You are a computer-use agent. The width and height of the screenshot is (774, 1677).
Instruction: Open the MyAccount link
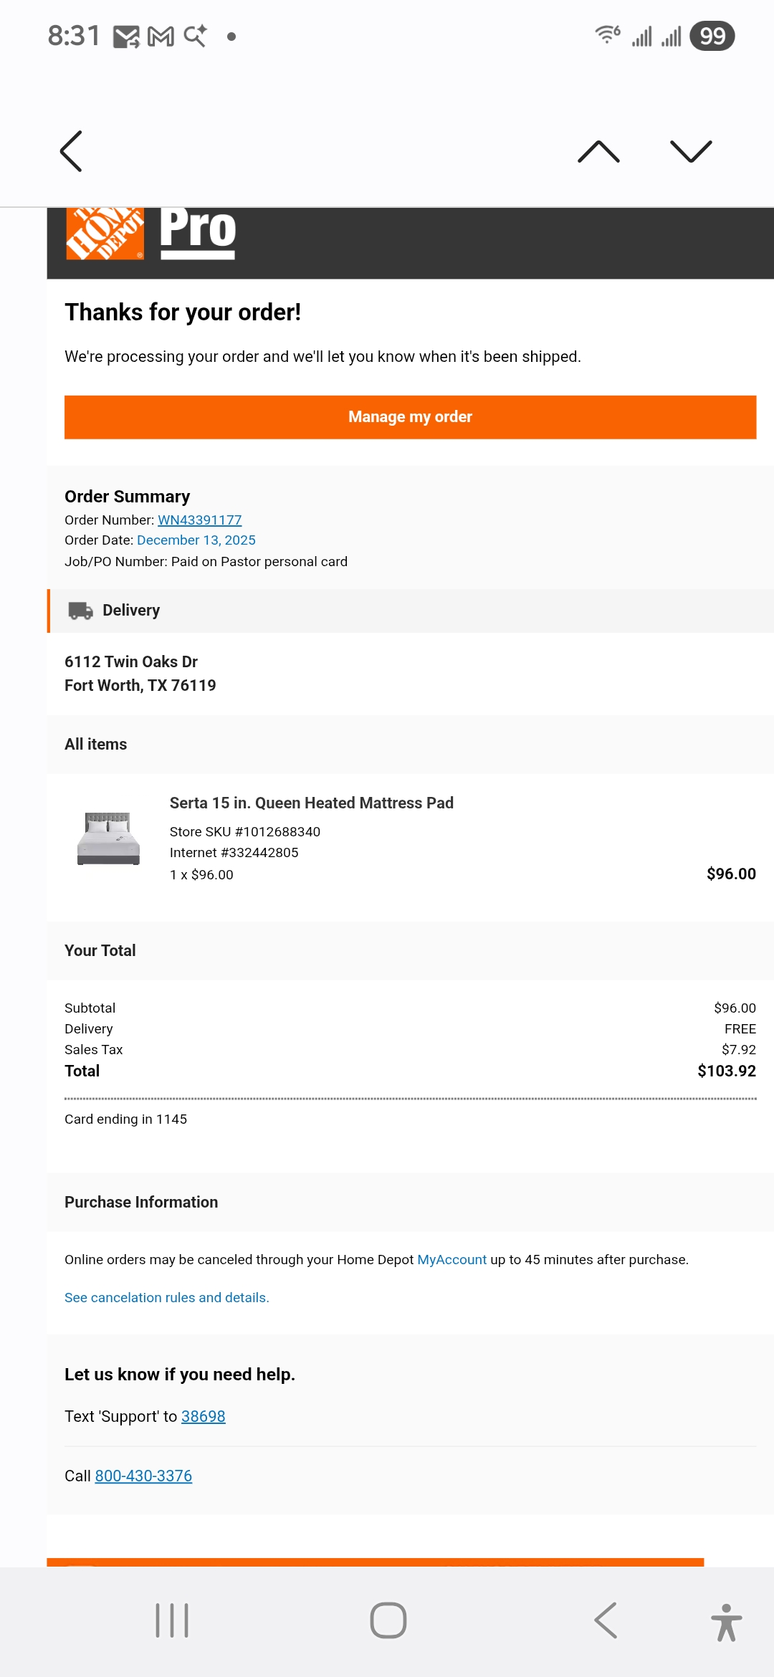[451, 1259]
